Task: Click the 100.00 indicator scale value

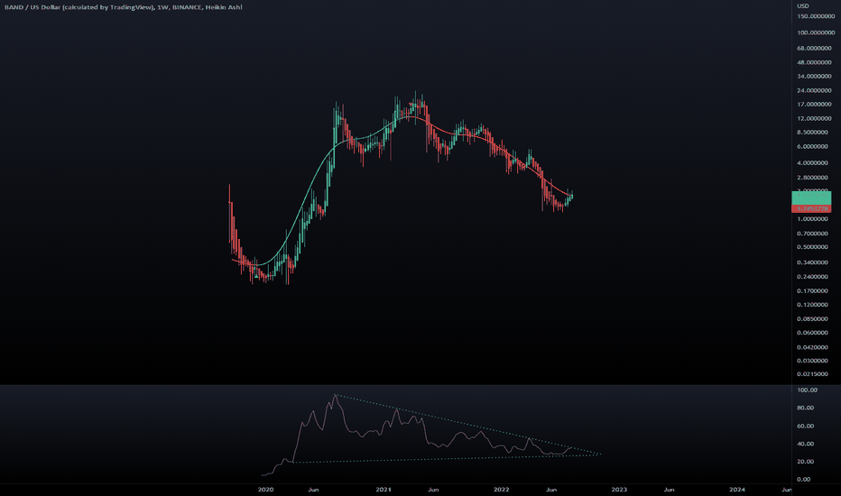Action: (x=808, y=390)
